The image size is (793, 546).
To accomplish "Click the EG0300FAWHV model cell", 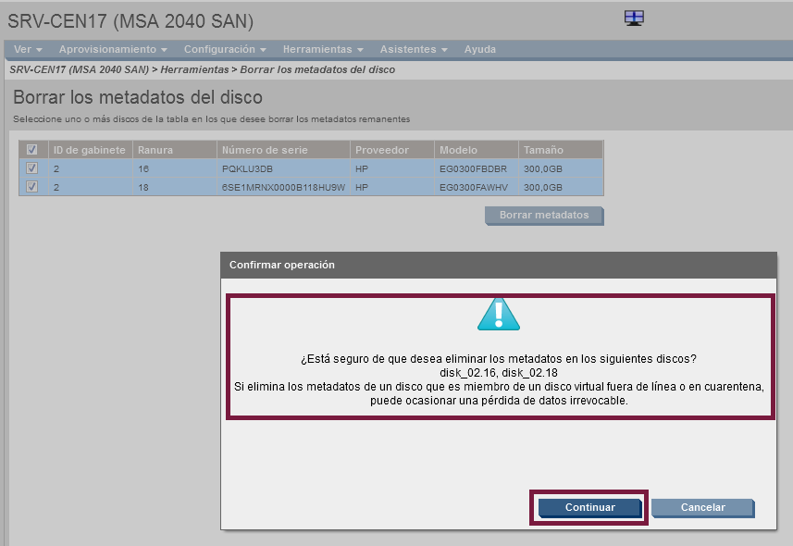I will point(469,187).
